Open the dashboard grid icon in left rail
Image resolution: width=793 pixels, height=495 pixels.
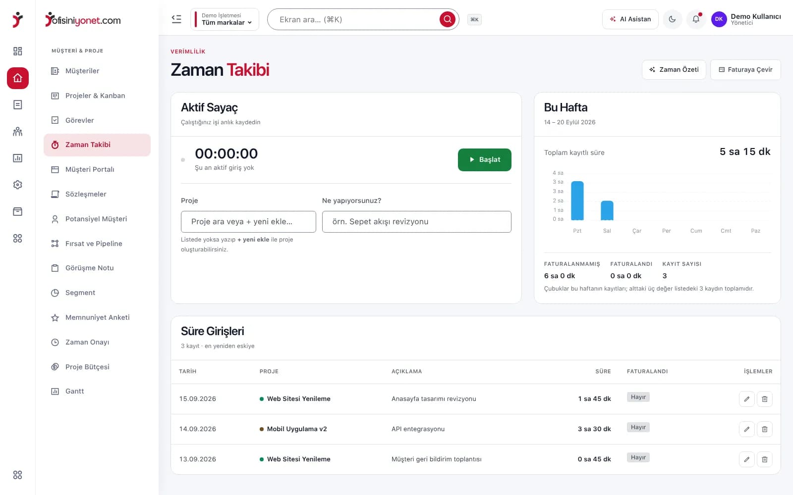(18, 51)
